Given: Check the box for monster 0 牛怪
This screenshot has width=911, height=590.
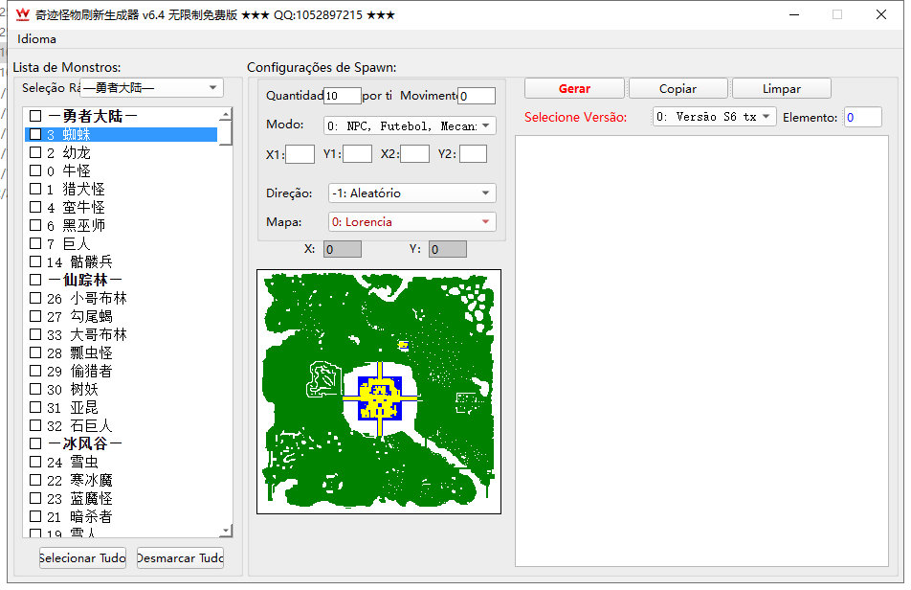Looking at the screenshot, I should (x=35, y=170).
